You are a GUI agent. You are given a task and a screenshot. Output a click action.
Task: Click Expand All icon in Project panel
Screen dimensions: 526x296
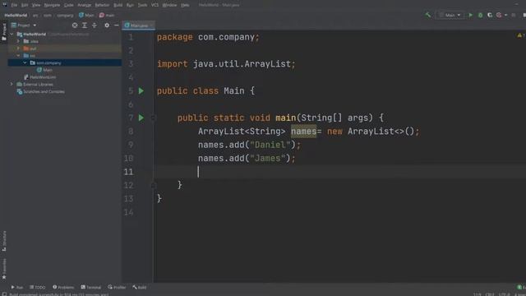[85, 25]
